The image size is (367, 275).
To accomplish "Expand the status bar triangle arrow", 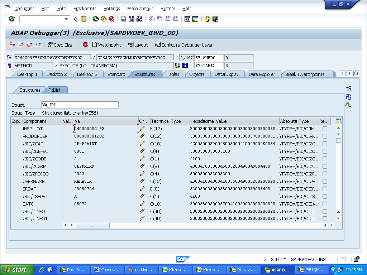I will click(x=265, y=259).
